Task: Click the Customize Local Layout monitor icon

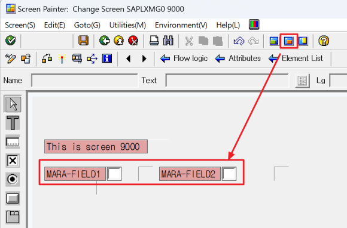Action: 254,24
